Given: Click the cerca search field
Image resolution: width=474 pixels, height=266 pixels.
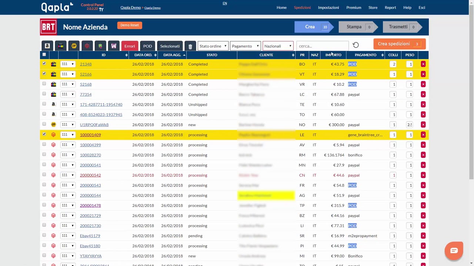Looking at the screenshot, I should pyautogui.click(x=322, y=46).
